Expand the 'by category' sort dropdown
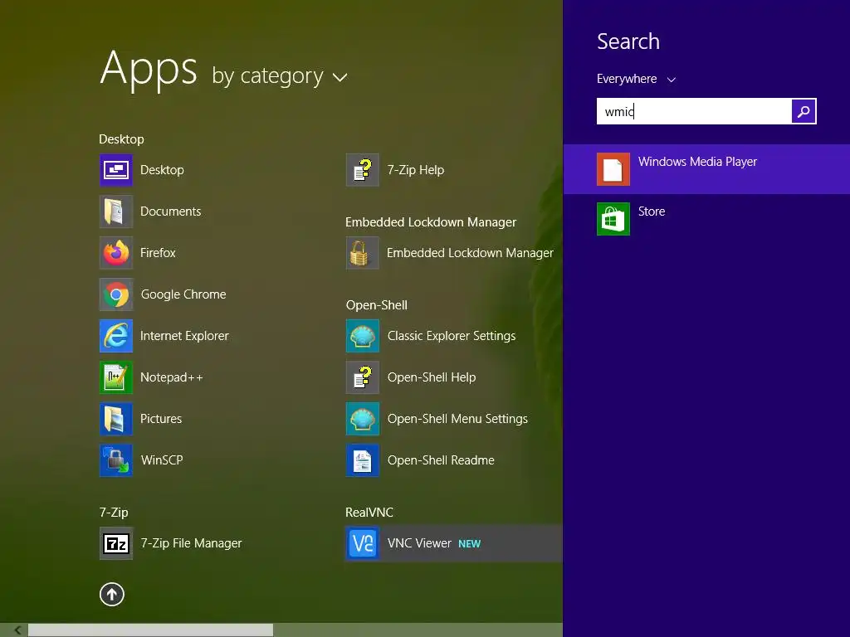The height and width of the screenshot is (637, 850). (x=280, y=76)
